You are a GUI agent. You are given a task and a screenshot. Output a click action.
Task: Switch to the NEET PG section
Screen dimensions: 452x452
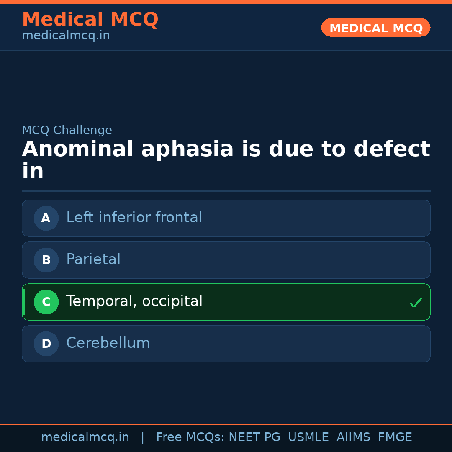pyautogui.click(x=254, y=437)
